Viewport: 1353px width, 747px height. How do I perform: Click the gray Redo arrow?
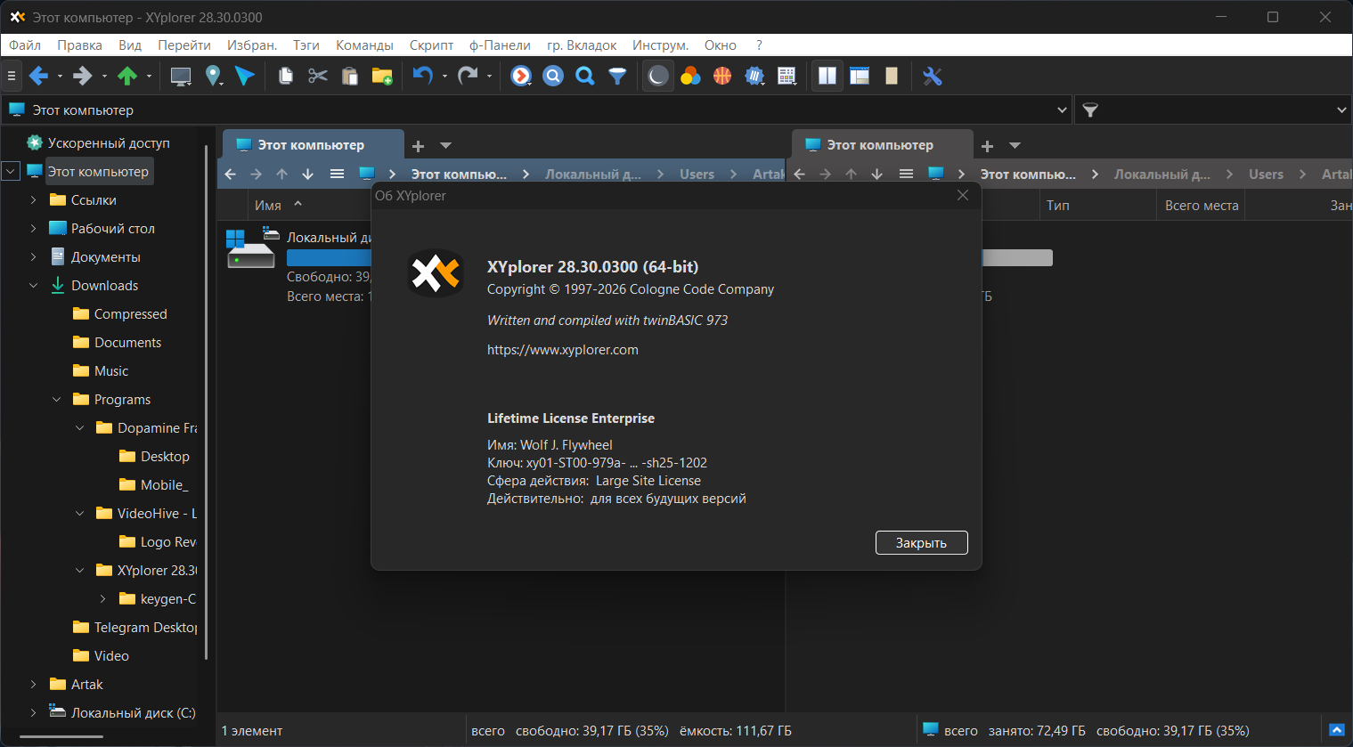(468, 77)
